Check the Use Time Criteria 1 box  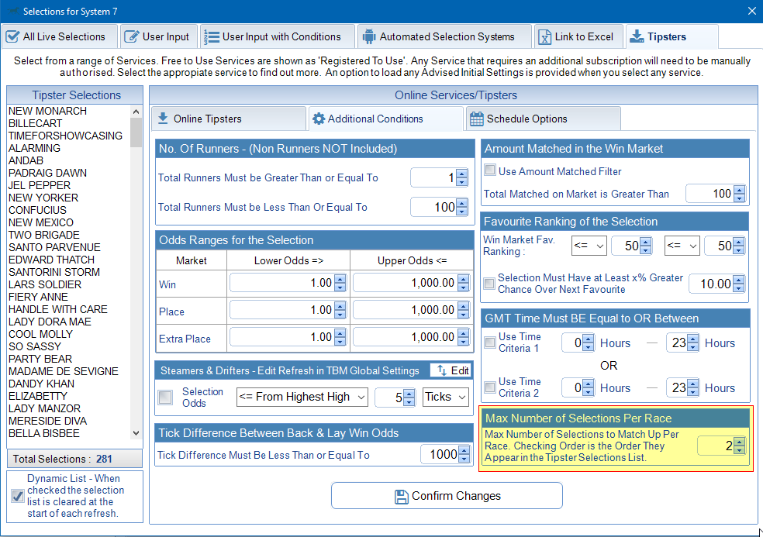click(x=490, y=343)
